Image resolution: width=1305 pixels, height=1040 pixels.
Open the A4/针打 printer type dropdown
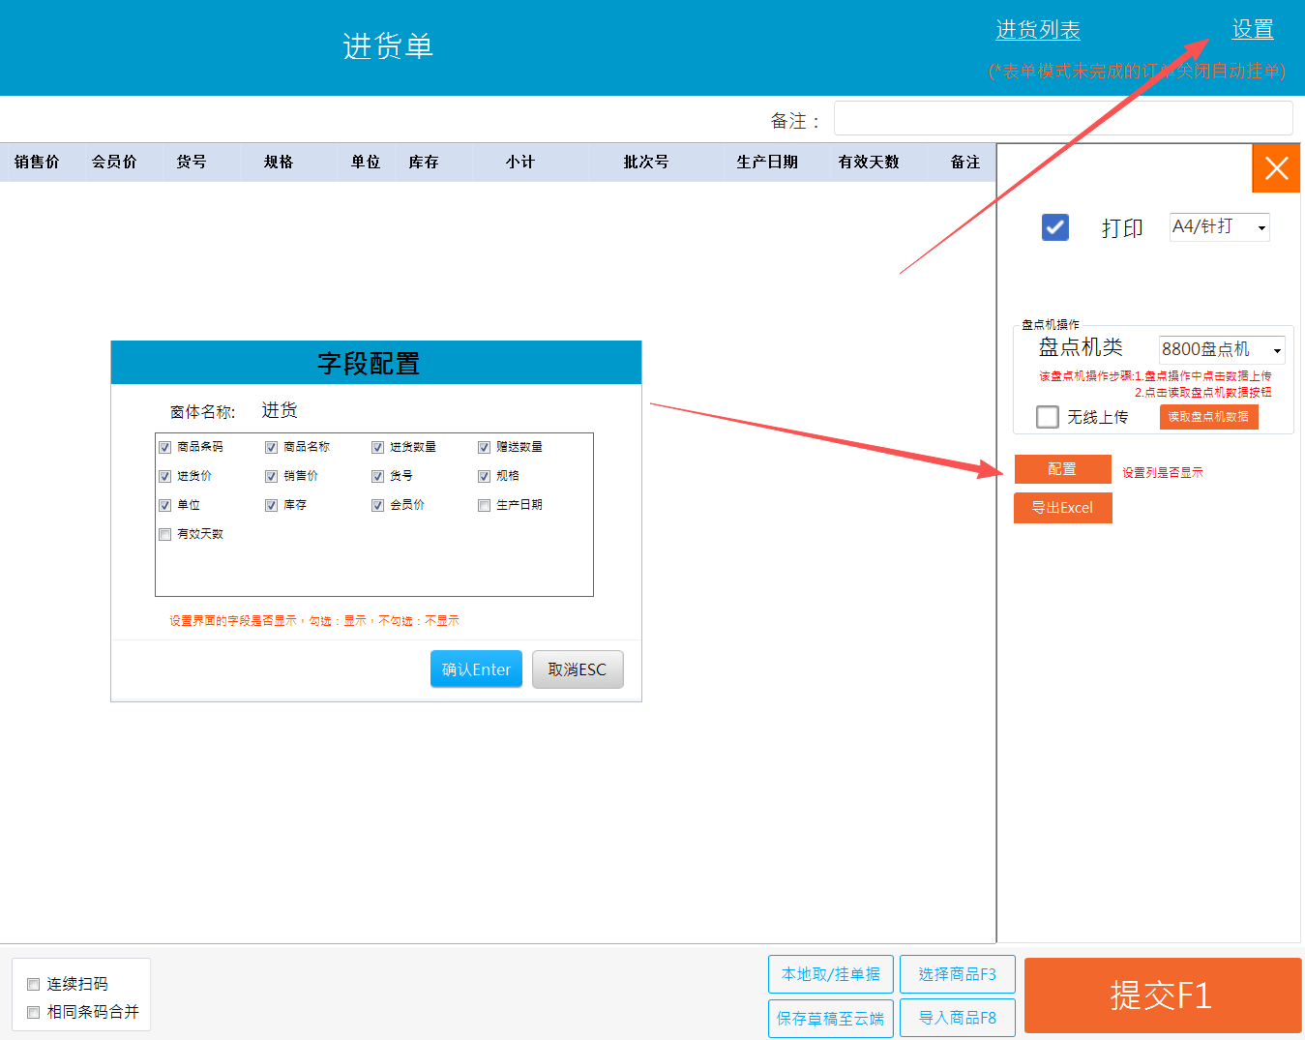(1219, 227)
